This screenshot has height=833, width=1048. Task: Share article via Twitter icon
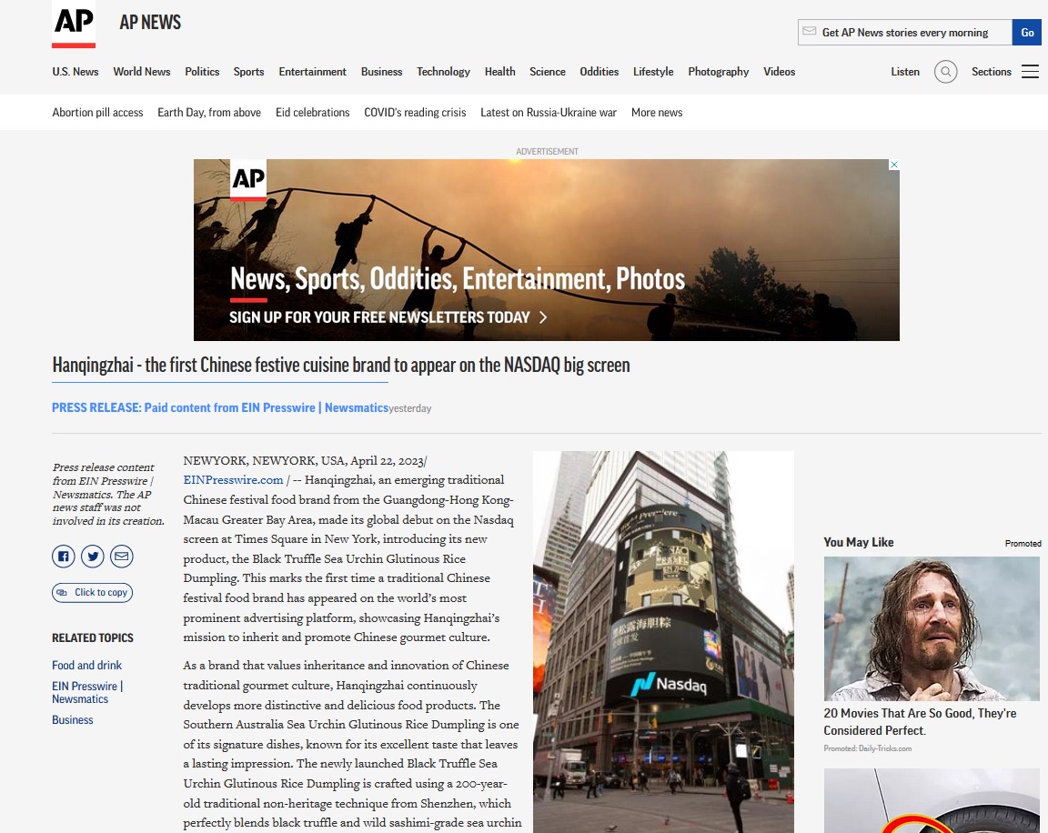coord(93,557)
